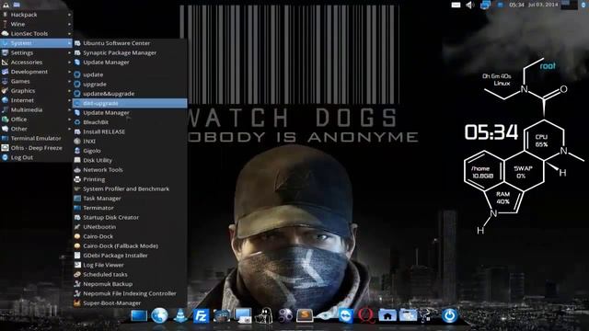Viewport: 589px width, 331px height.
Task: Run the dist-upgrade menu entry
Action: coord(130,103)
